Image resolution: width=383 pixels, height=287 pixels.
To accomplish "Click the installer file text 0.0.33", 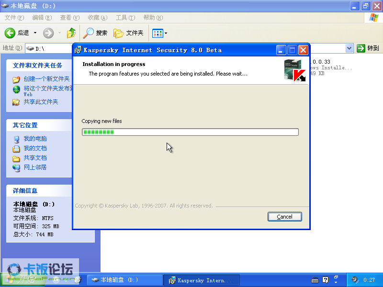I will (321, 62).
